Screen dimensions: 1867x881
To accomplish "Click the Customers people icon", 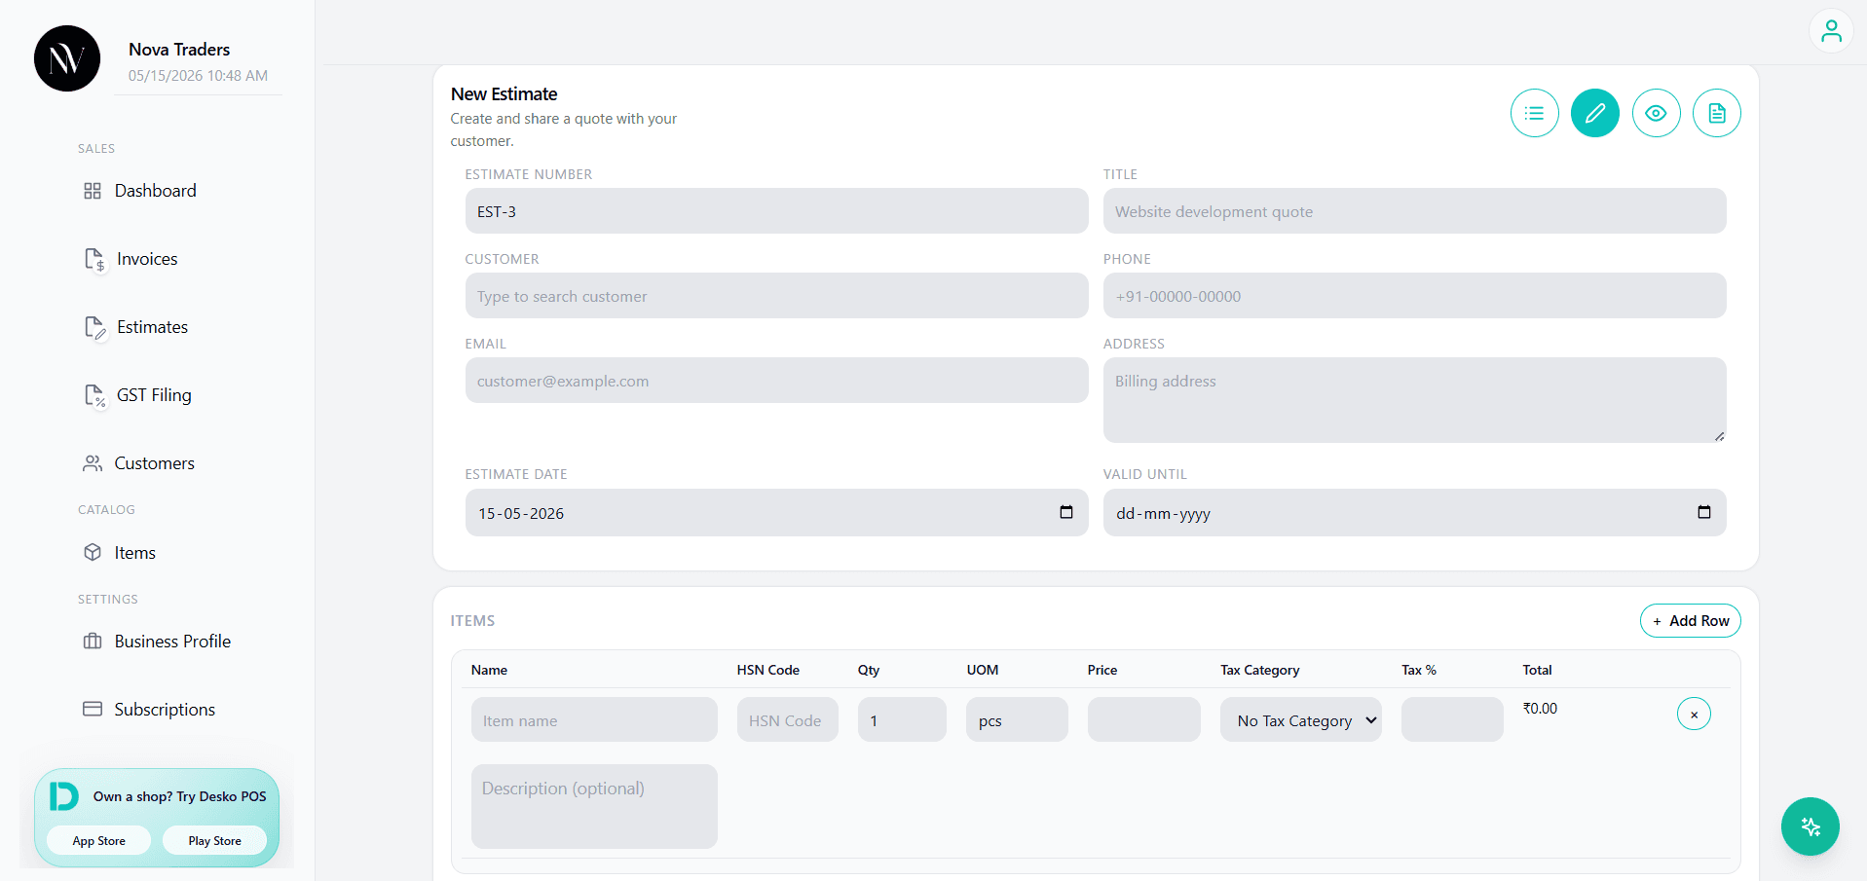I will pos(93,463).
